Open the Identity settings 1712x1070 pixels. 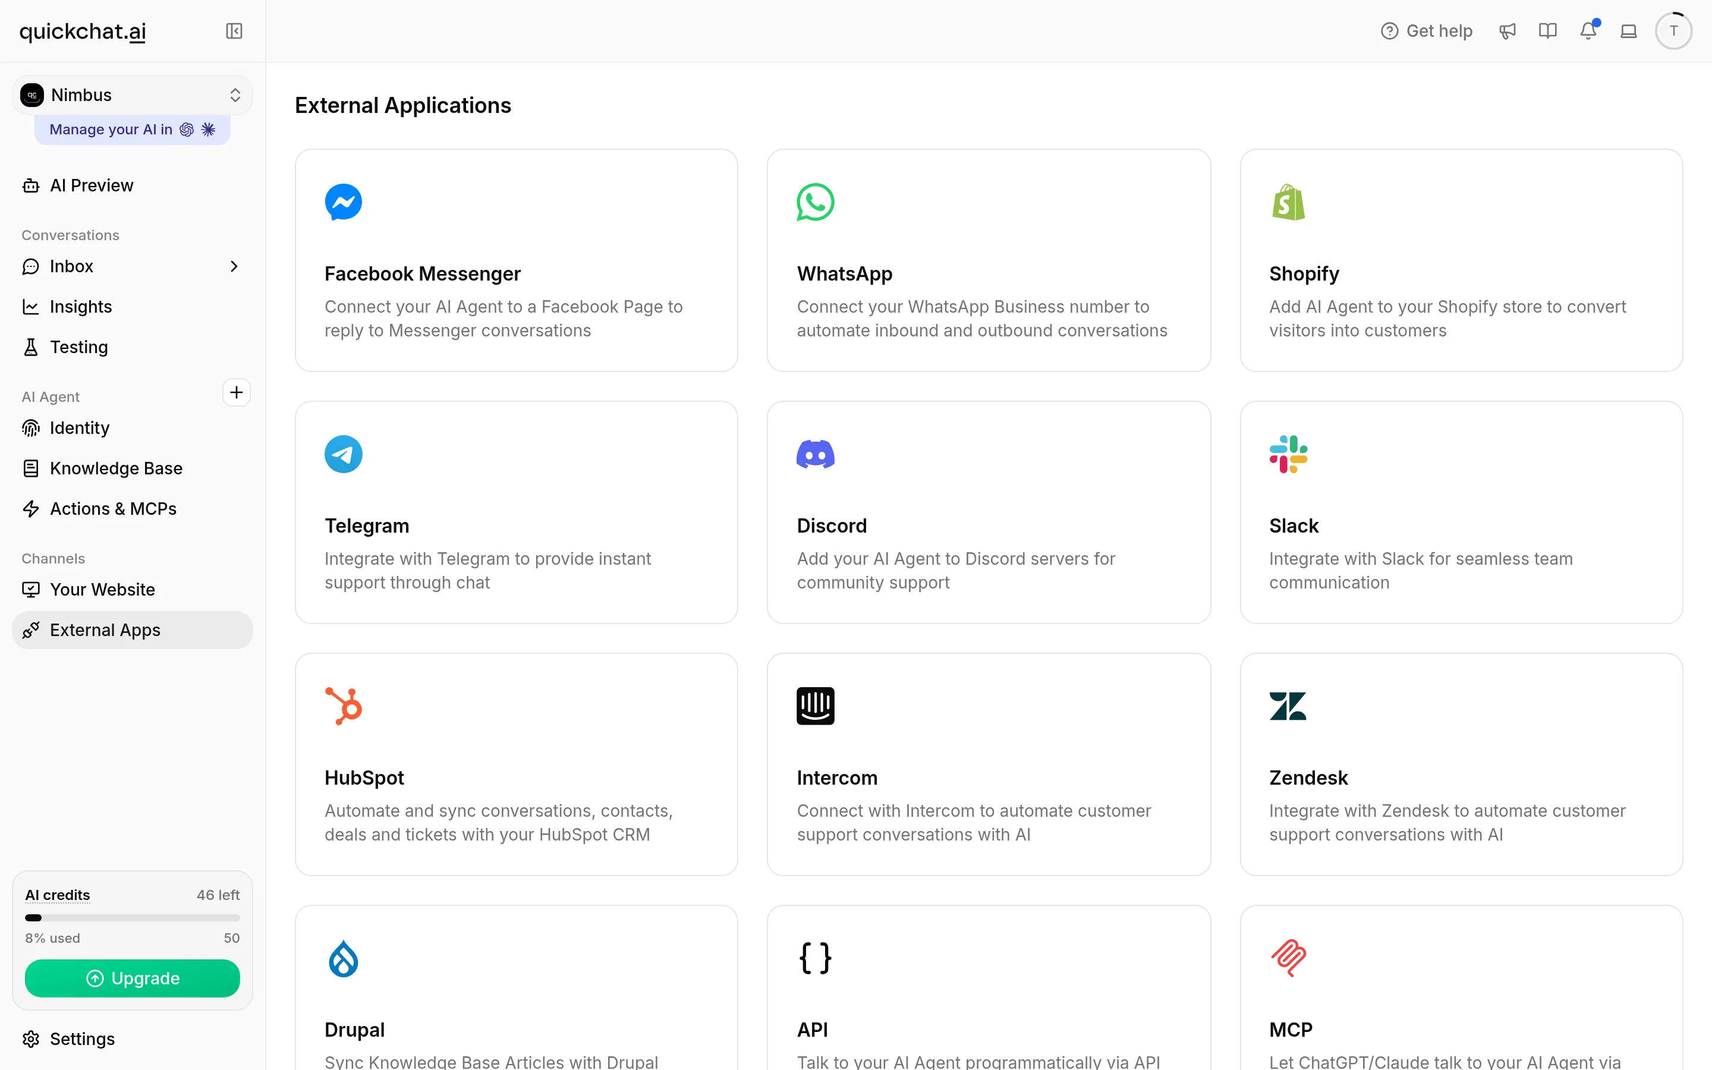pyautogui.click(x=133, y=428)
